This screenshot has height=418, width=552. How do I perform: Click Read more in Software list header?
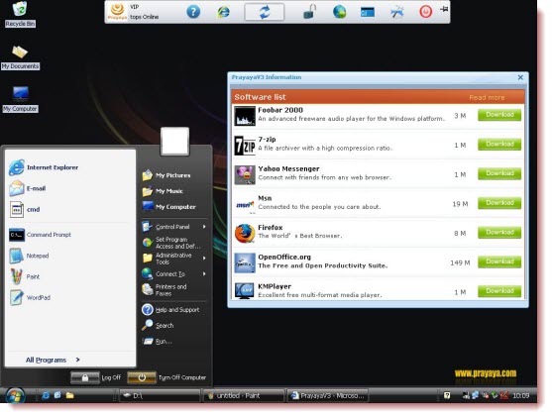487,97
